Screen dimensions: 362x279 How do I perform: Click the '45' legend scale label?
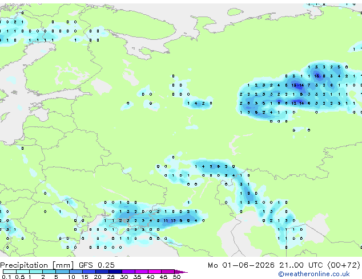163,277
